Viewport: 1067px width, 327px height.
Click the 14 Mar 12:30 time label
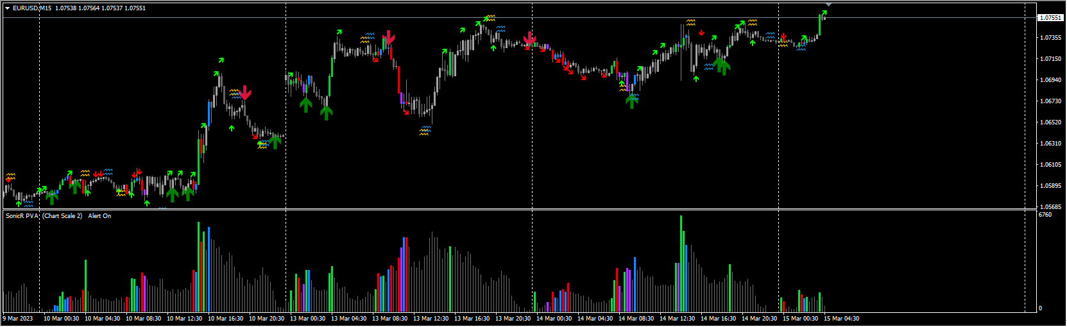pyautogui.click(x=678, y=319)
